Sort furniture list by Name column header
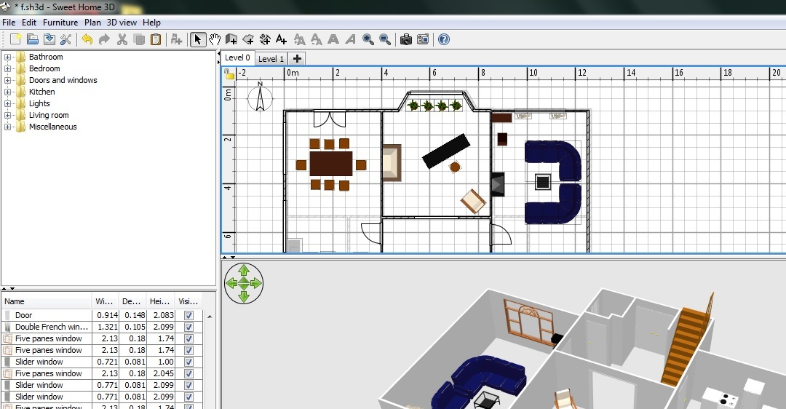 click(x=47, y=301)
